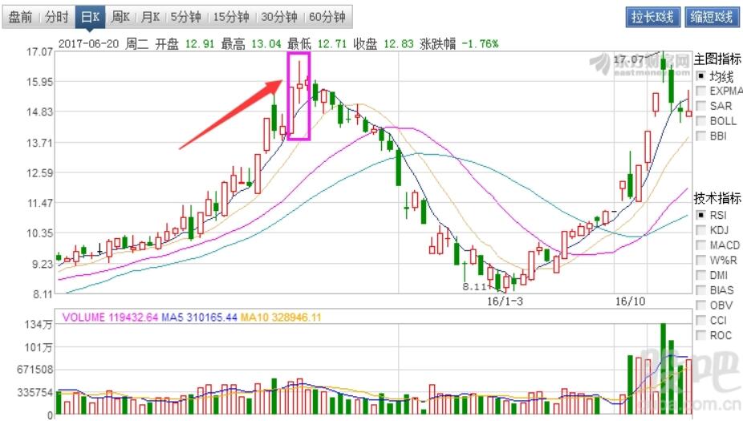Click the 收盘 12.83 value
The width and height of the screenshot is (743, 421).
coord(399,44)
